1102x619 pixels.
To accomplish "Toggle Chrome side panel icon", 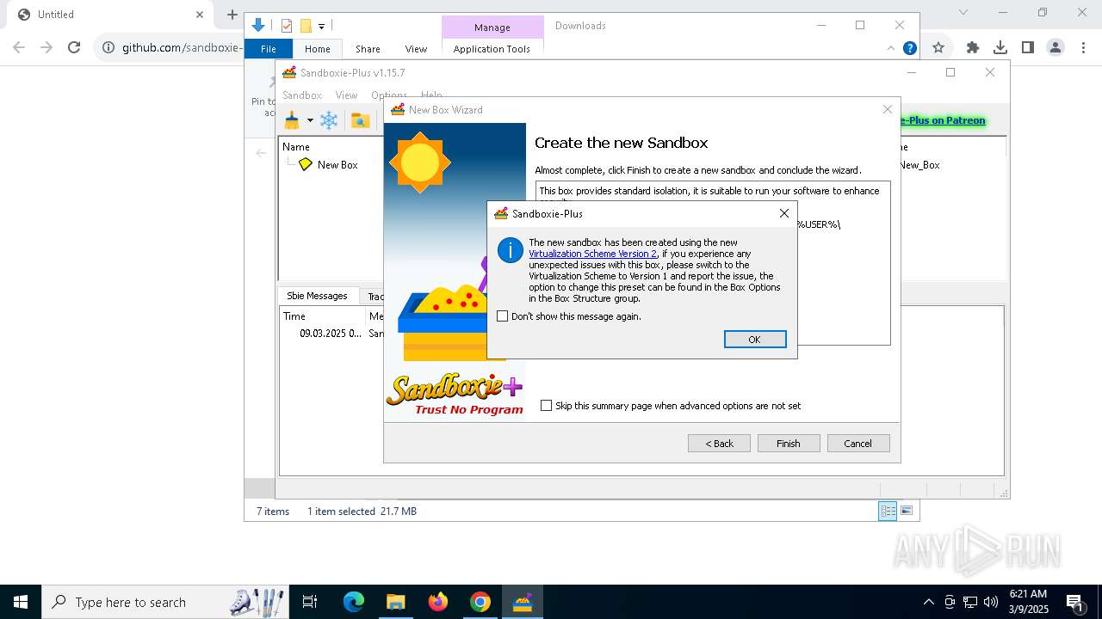I will (1027, 47).
